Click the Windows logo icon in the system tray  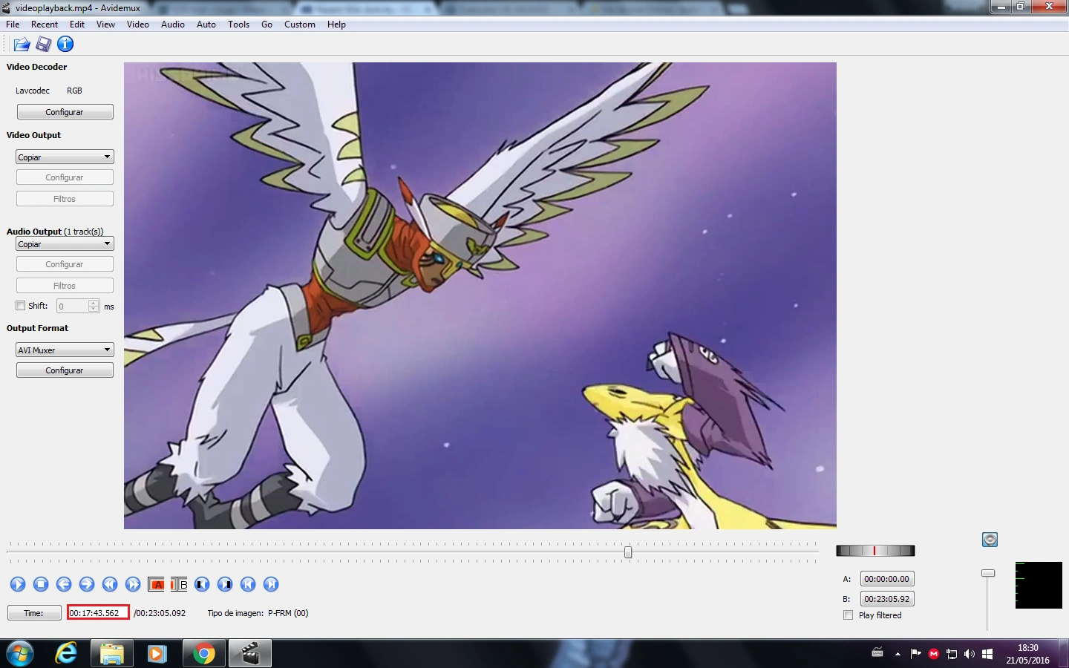click(x=987, y=654)
